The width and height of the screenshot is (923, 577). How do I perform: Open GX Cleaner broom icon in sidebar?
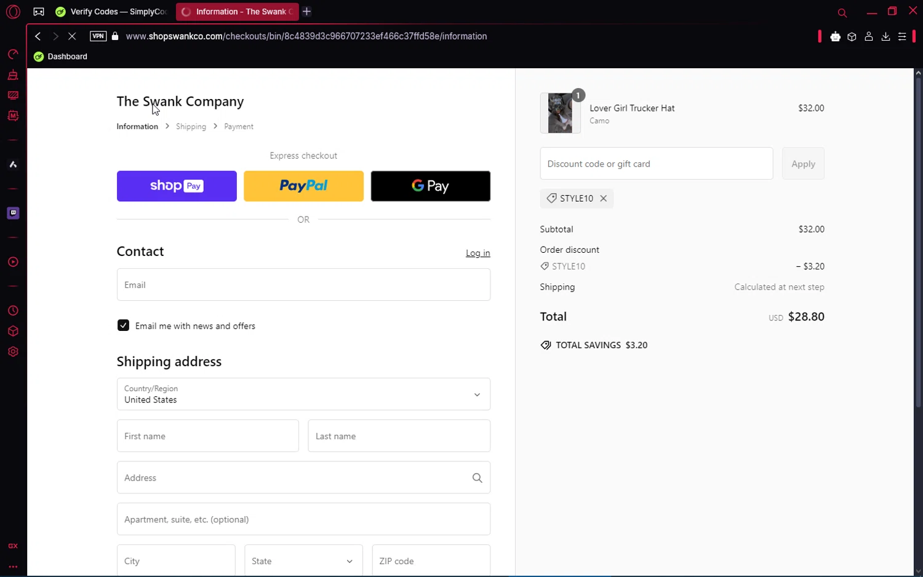13,75
